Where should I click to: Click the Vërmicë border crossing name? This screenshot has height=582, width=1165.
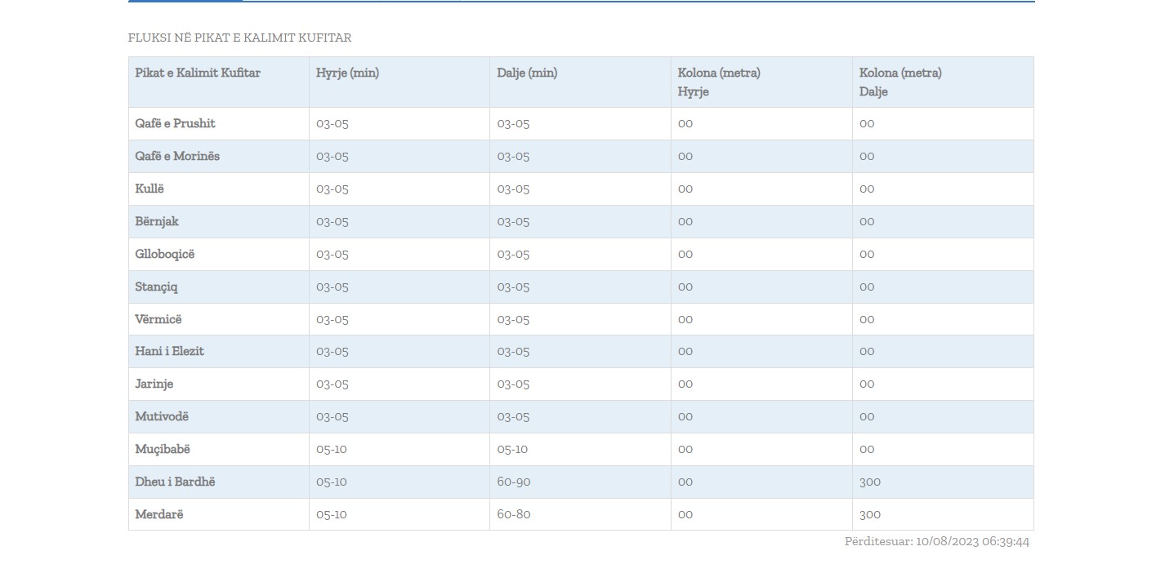tap(158, 319)
